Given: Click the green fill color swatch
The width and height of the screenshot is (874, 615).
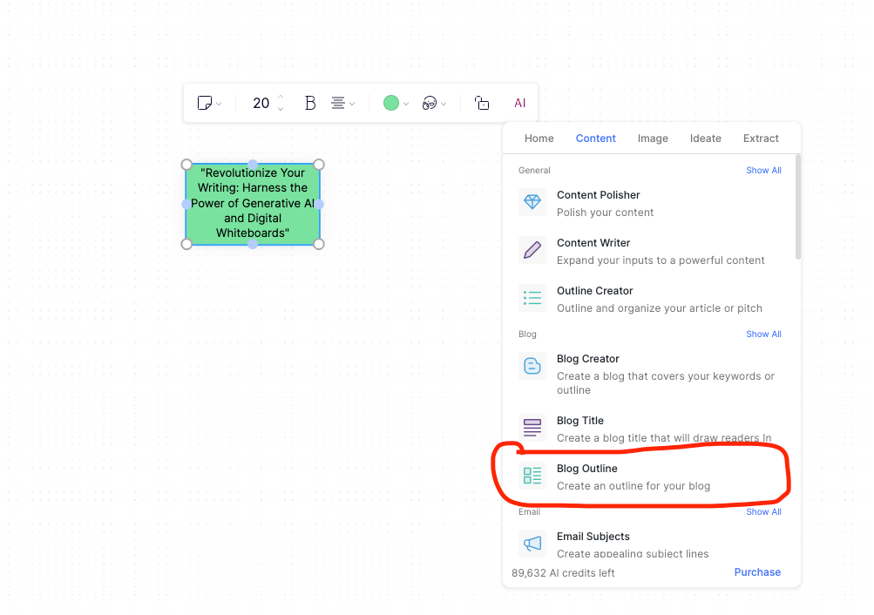Looking at the screenshot, I should click(390, 103).
